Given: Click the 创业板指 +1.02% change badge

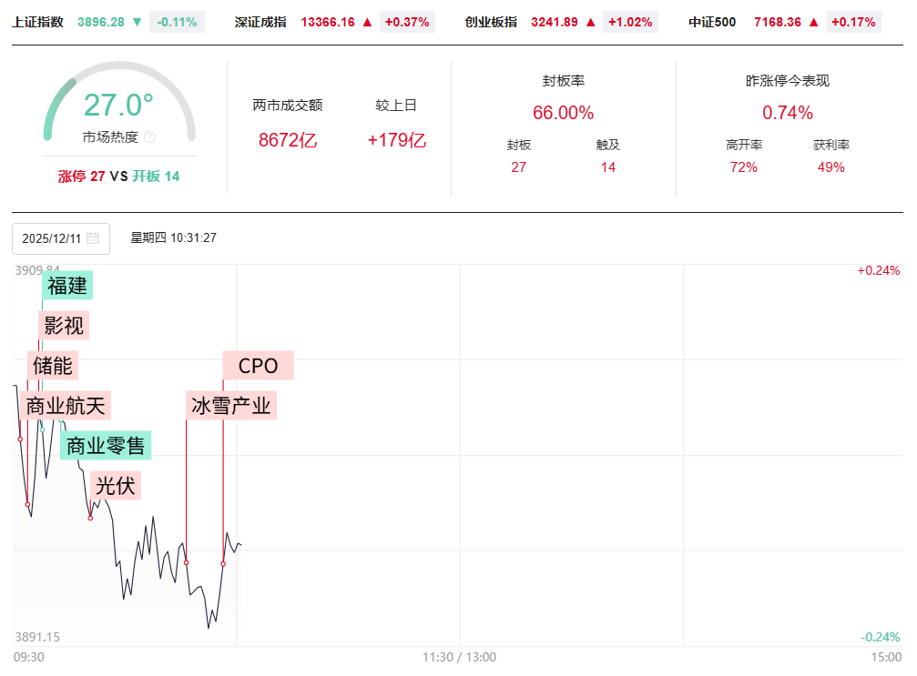Looking at the screenshot, I should [631, 22].
